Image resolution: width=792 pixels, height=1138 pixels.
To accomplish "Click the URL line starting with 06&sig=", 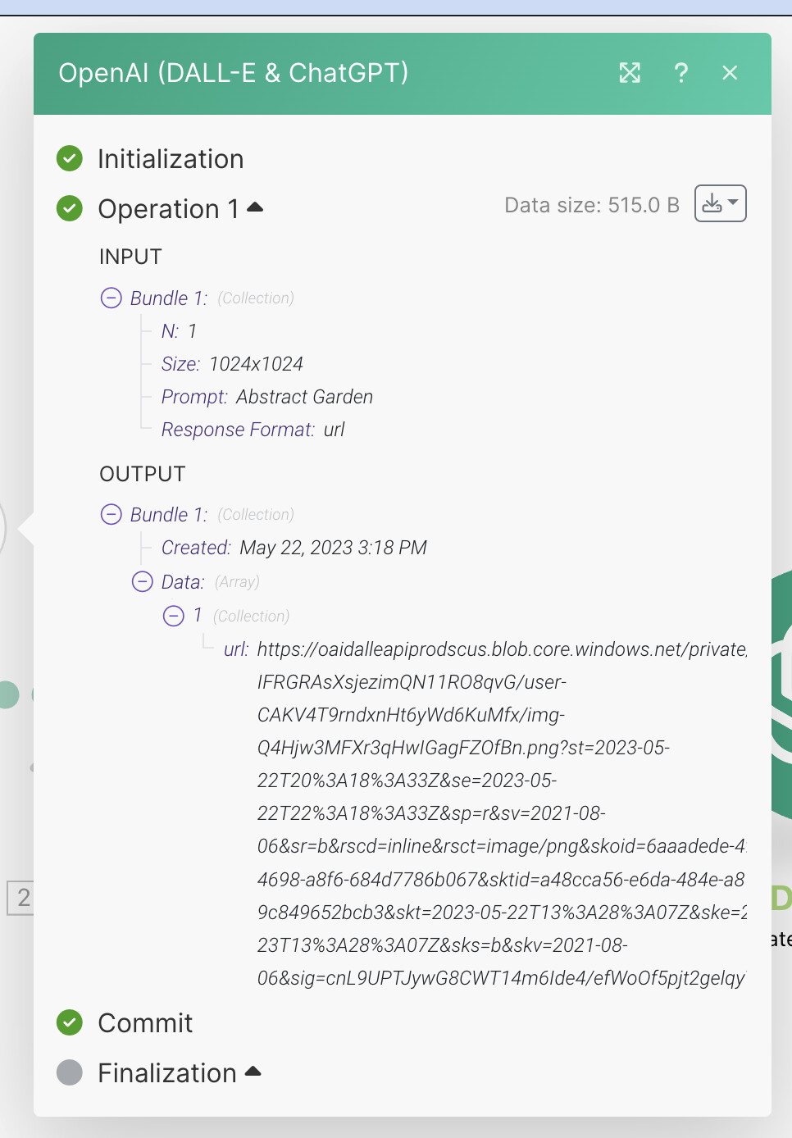I will (502, 978).
